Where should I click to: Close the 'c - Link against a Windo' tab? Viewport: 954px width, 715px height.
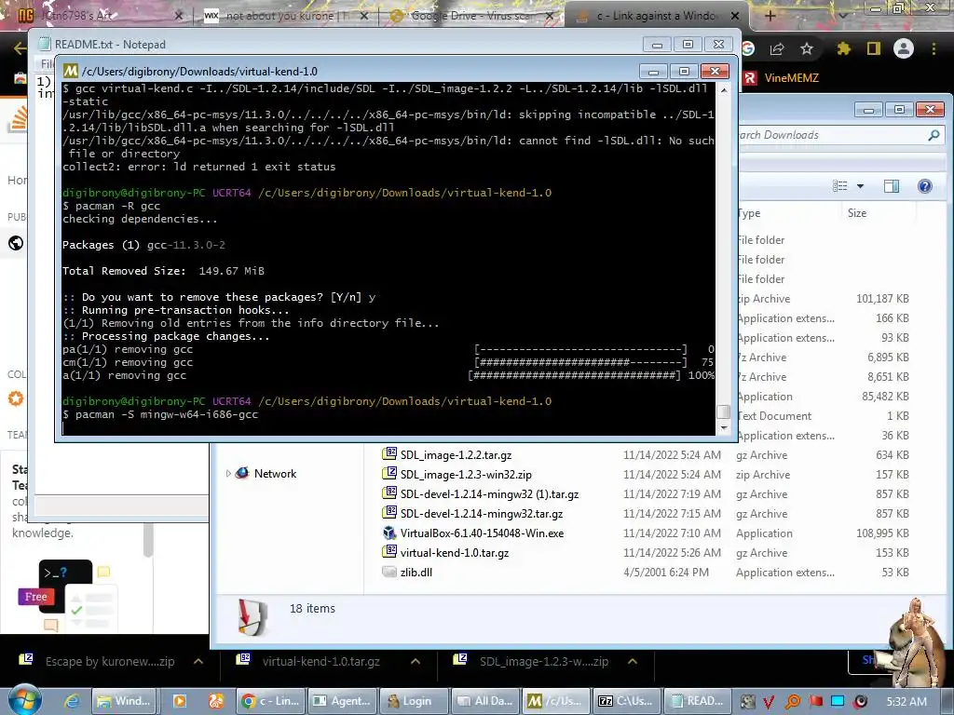[734, 16]
